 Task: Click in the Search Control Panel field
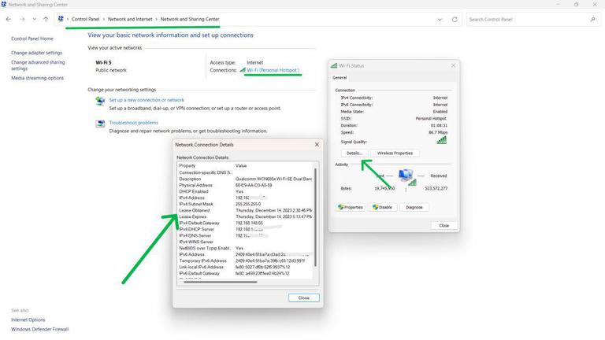[529, 19]
